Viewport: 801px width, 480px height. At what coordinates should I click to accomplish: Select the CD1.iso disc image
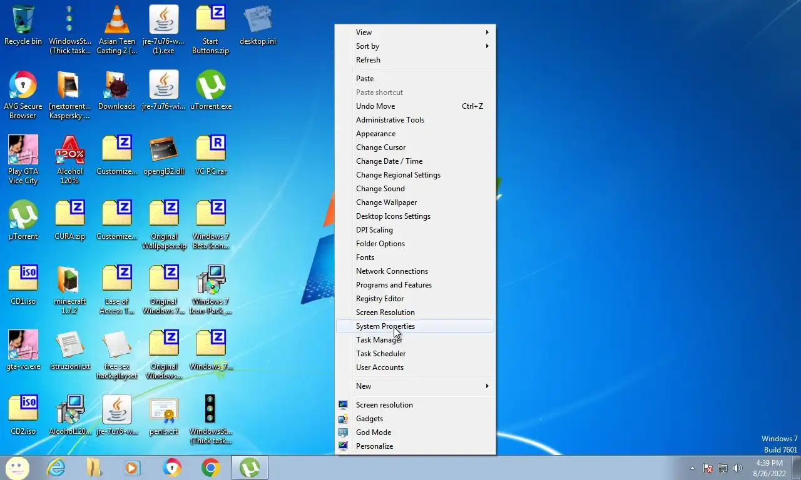pyautogui.click(x=23, y=286)
